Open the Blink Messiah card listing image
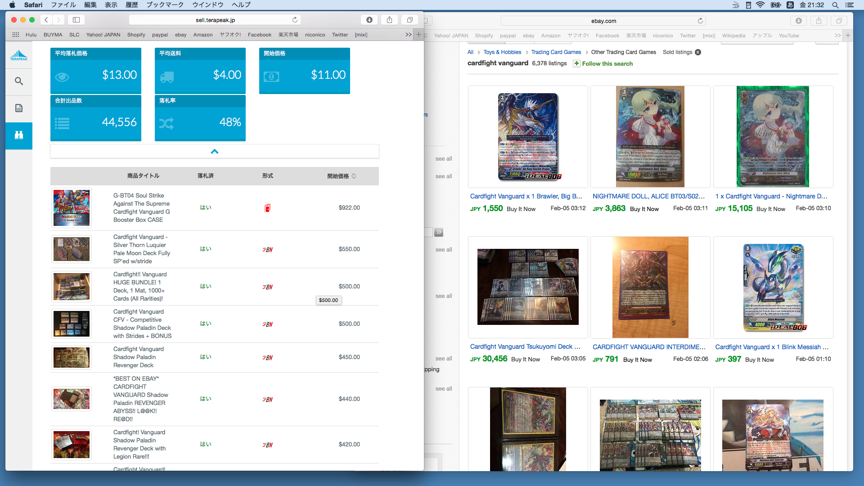This screenshot has width=864, height=486. tap(773, 287)
